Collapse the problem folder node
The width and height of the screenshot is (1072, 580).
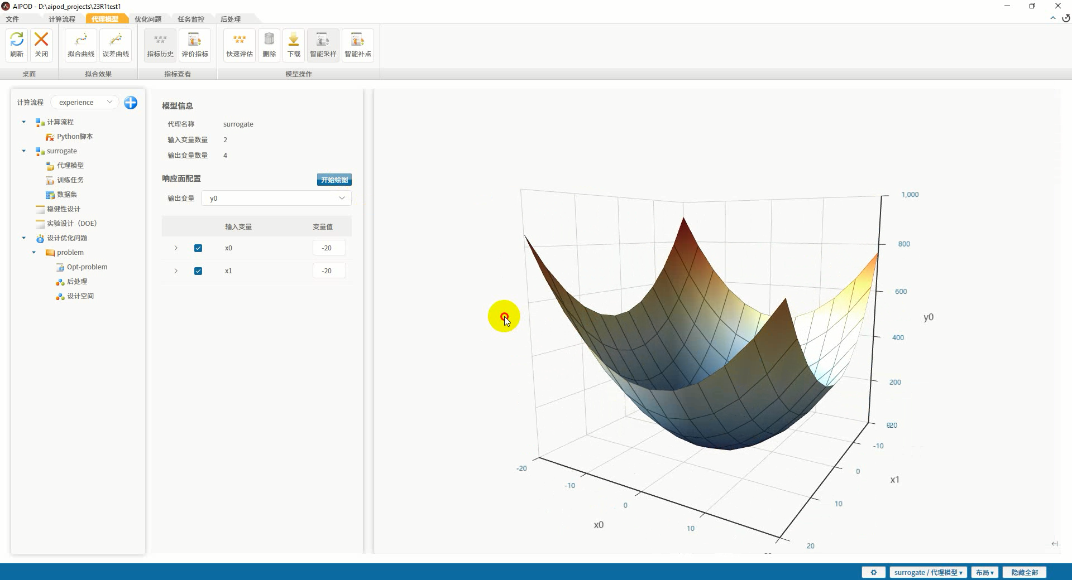34,253
